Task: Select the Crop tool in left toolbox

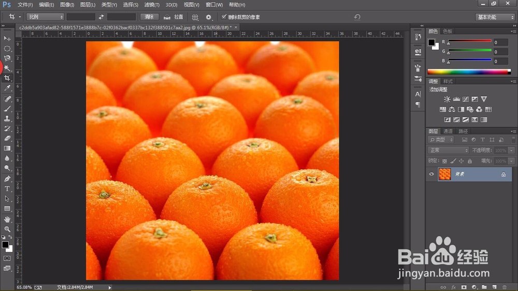Action: click(7, 78)
